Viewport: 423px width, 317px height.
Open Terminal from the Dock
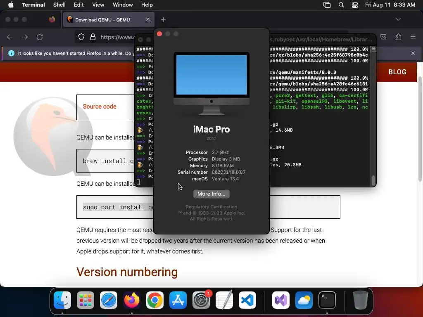click(327, 300)
